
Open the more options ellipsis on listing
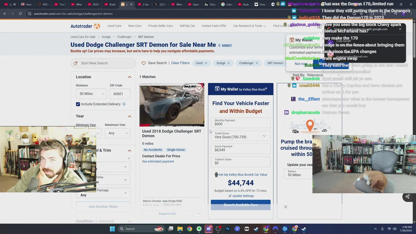[198, 214]
